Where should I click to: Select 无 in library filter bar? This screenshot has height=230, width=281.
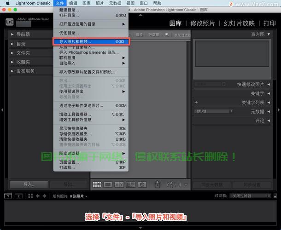point(166,34)
